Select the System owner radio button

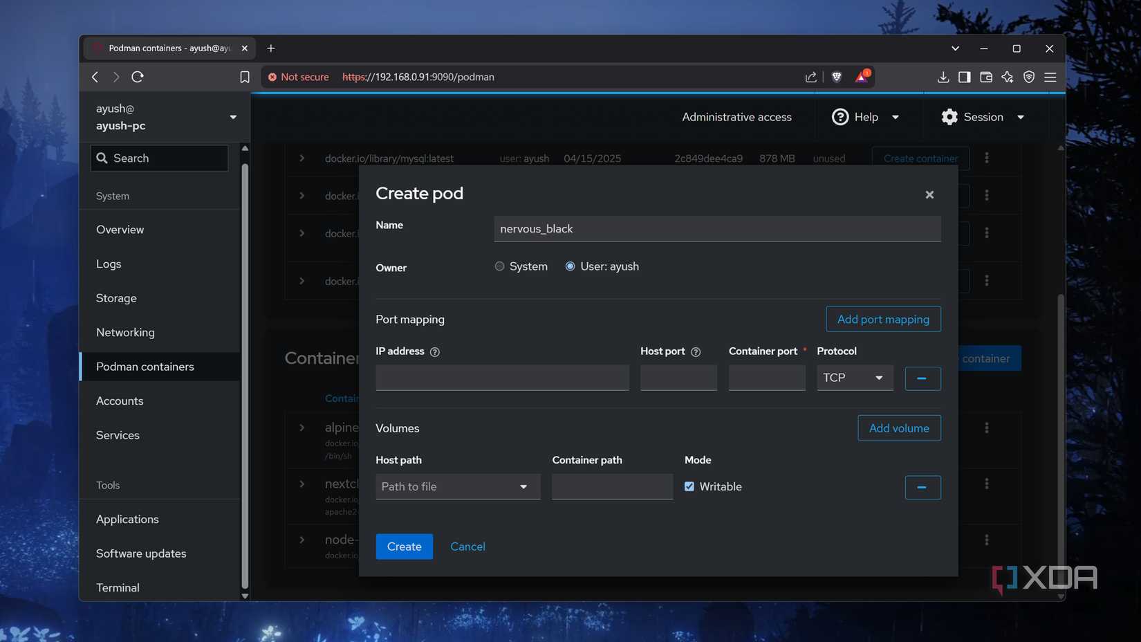click(499, 266)
